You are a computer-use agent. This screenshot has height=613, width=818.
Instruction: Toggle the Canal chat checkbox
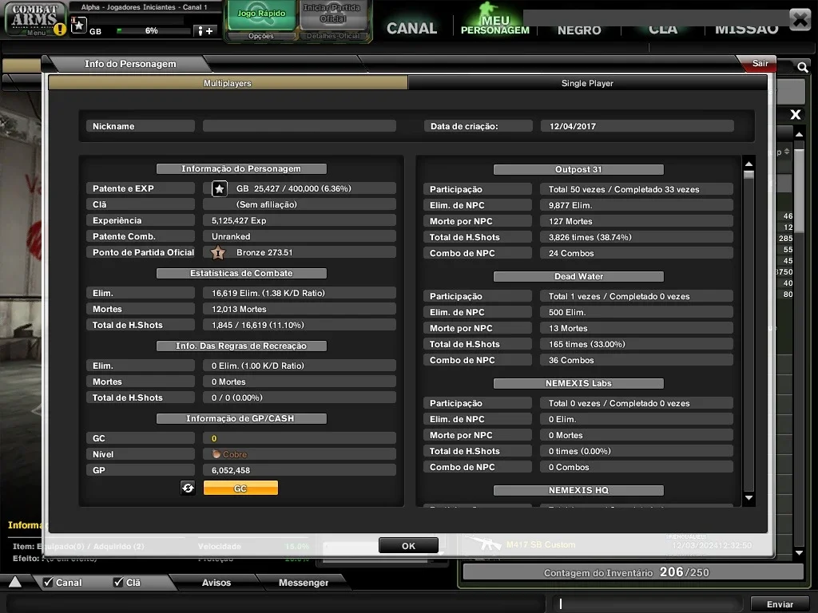48,582
